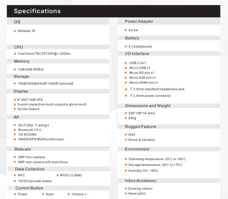Click the Data Collection section heading

click(x=30, y=169)
